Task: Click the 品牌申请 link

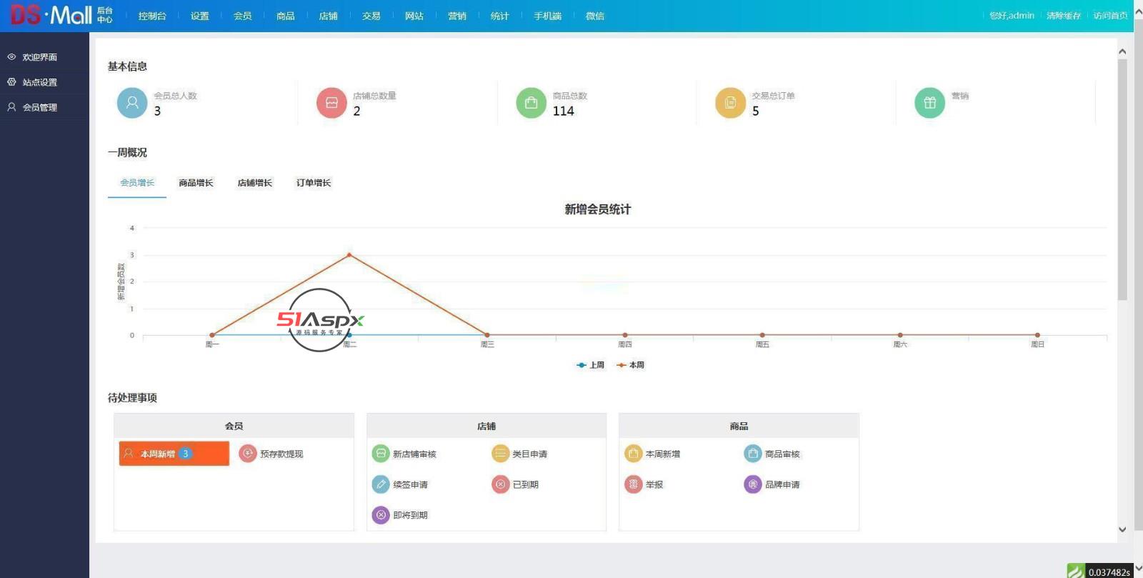Action: point(782,484)
